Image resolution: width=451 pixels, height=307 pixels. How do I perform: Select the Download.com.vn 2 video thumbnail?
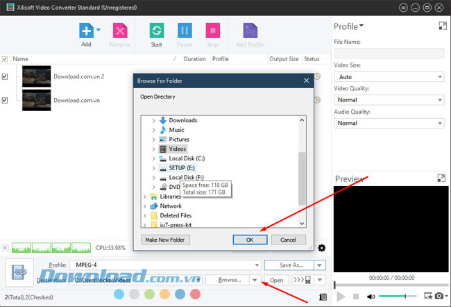pos(37,76)
